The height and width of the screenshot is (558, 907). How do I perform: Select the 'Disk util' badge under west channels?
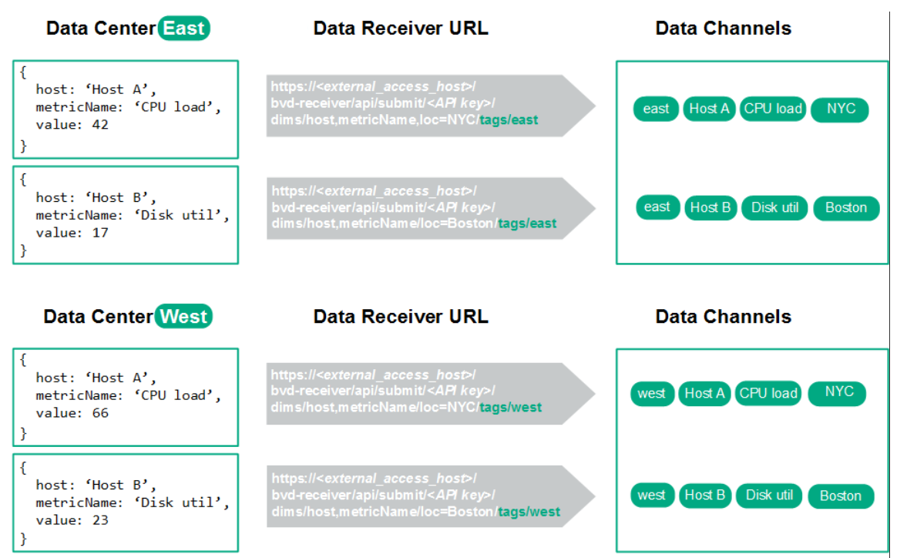point(768,496)
